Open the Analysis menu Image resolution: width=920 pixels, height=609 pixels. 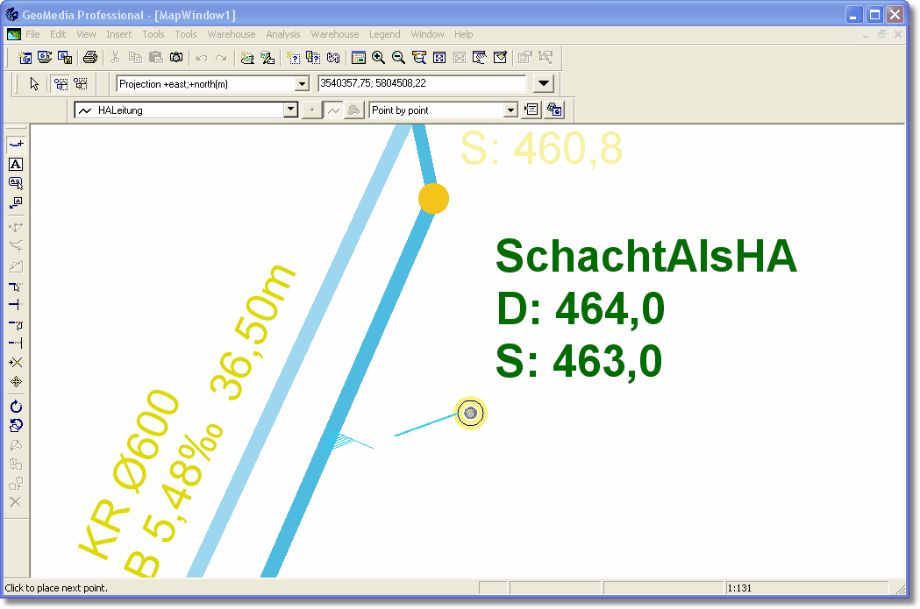(x=282, y=34)
